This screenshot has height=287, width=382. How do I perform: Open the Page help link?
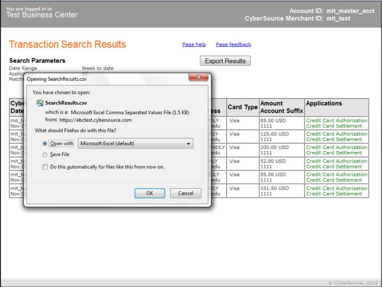[194, 45]
